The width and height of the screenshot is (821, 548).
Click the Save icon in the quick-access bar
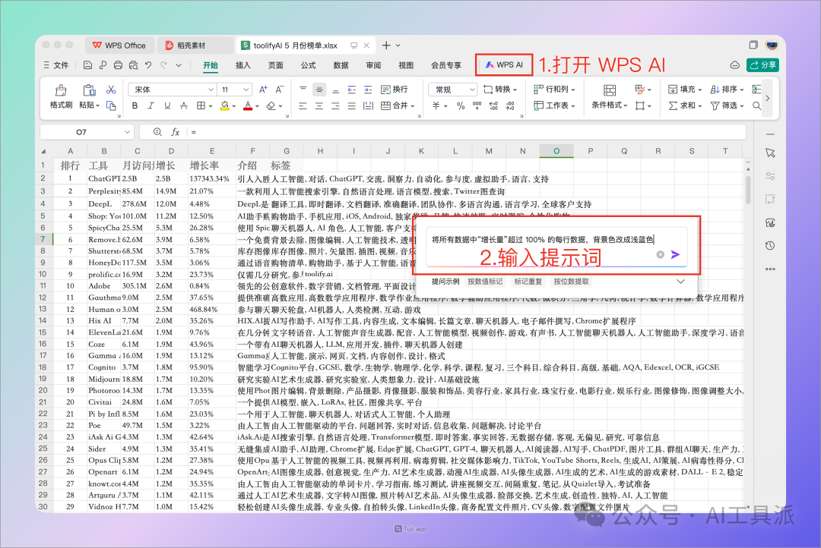88,65
